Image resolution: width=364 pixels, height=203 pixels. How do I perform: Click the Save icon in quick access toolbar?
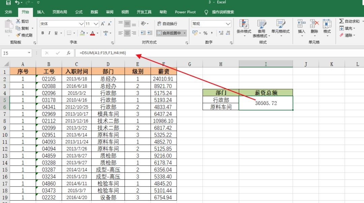(8, 3)
